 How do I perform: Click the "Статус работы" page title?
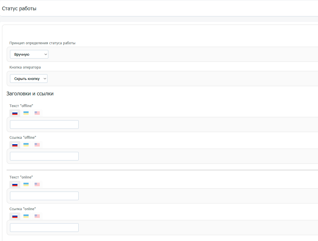point(19,9)
